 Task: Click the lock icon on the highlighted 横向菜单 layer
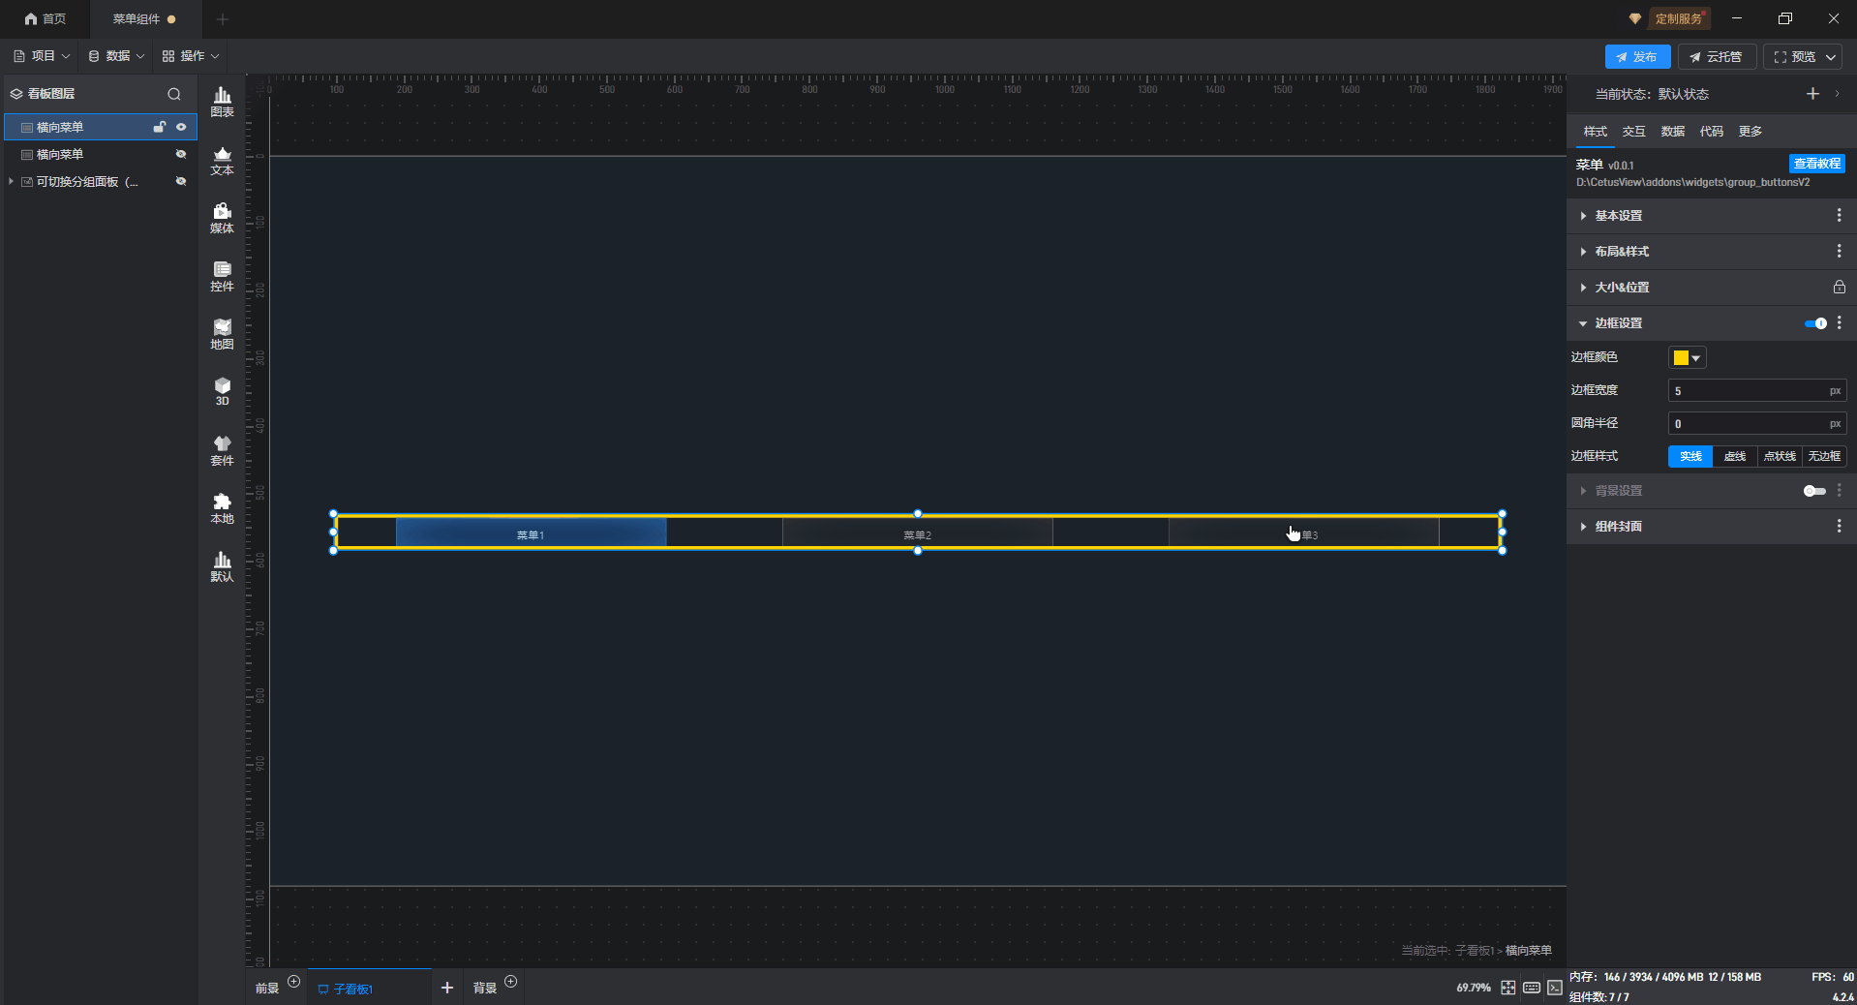(160, 127)
